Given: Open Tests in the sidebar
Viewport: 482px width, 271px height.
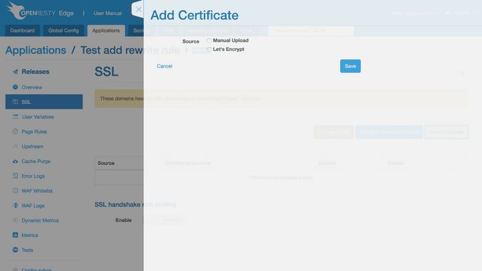Looking at the screenshot, I should pos(27,250).
